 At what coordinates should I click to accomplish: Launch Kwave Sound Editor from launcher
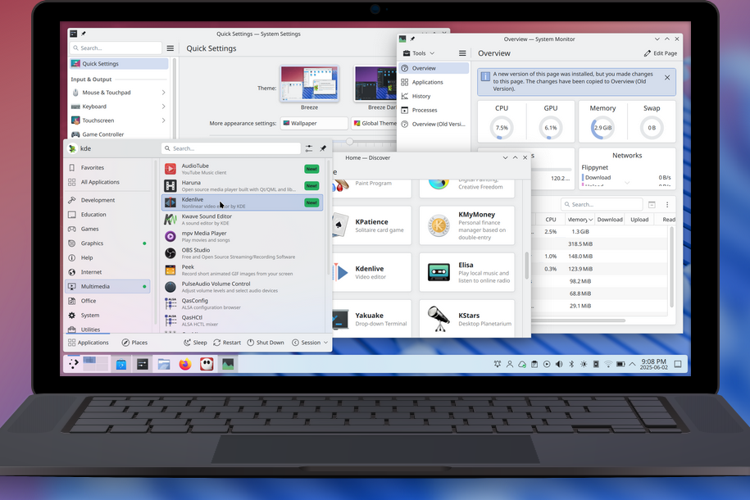click(242, 220)
